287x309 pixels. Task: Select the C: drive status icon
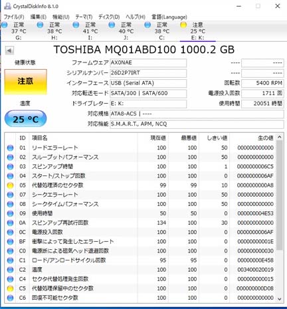147,25
